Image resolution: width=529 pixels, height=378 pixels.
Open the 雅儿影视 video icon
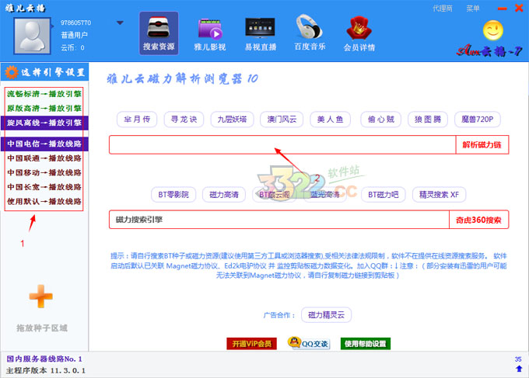(x=209, y=34)
